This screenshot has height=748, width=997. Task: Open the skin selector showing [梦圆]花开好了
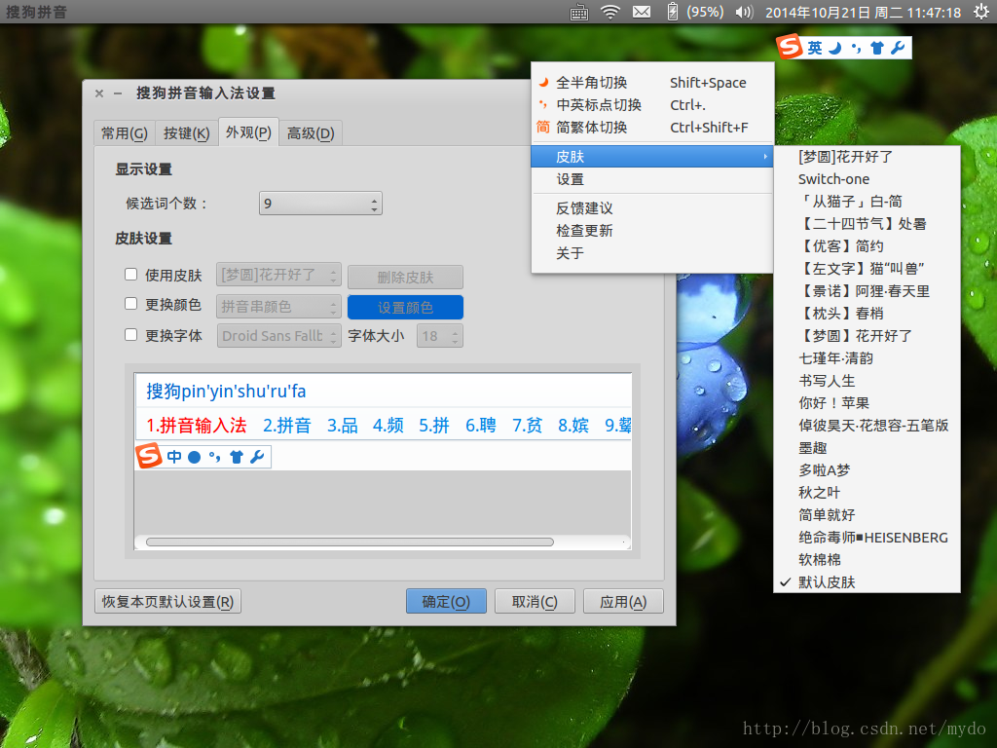278,275
